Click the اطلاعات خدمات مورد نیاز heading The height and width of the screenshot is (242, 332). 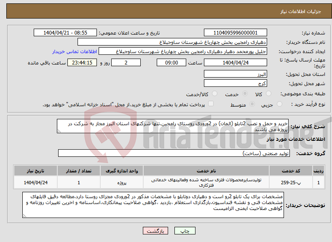point(296,139)
